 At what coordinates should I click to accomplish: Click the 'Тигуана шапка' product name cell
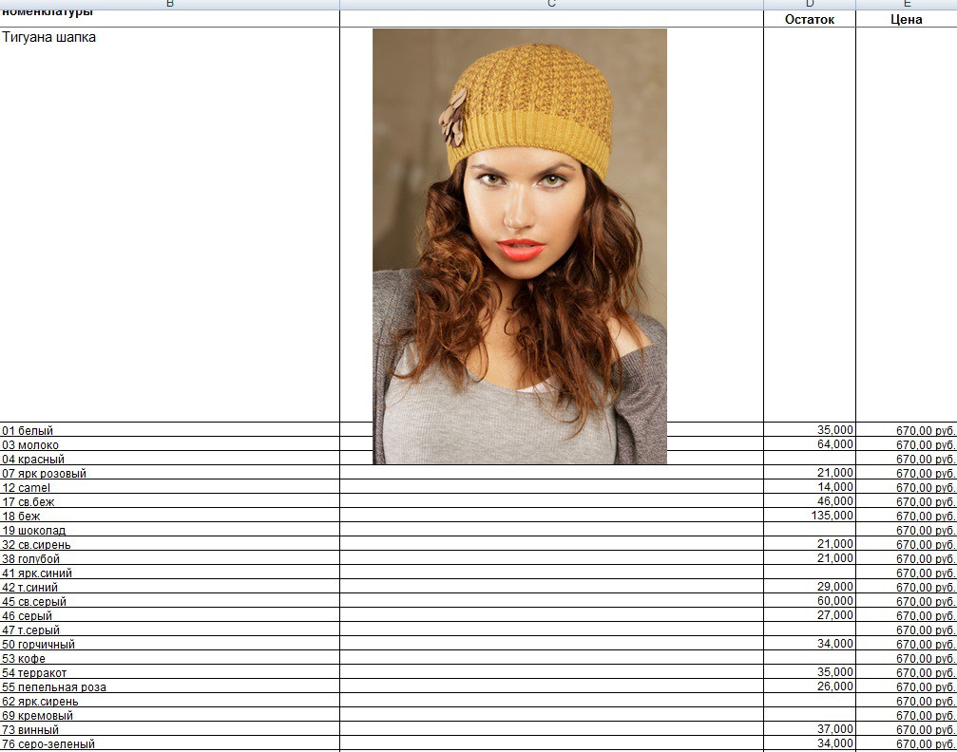(170, 224)
